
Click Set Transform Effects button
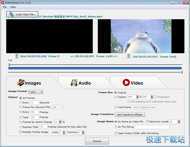[130, 115]
